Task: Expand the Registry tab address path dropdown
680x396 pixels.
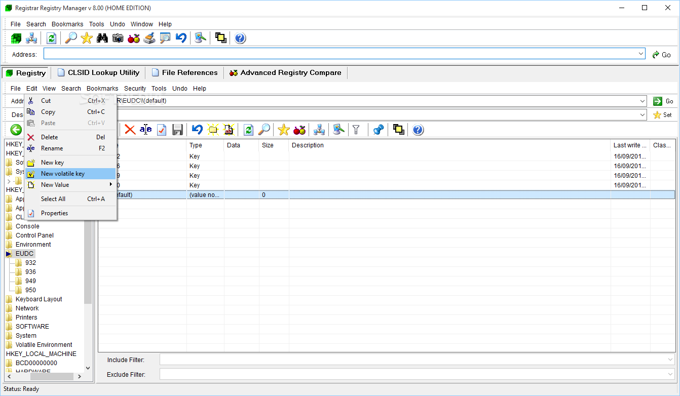Action: (x=642, y=101)
